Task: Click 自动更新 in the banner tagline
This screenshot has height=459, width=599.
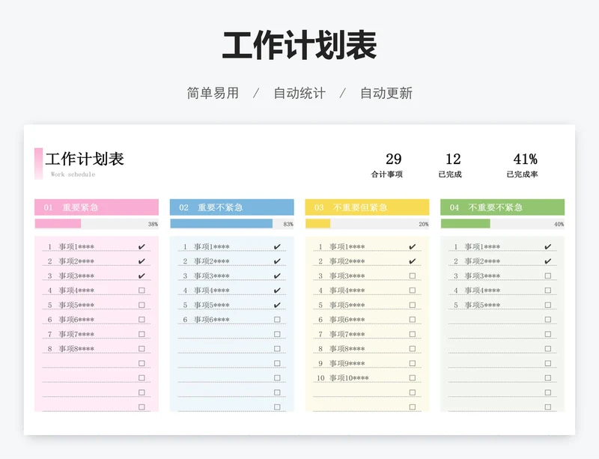Action: [386, 94]
